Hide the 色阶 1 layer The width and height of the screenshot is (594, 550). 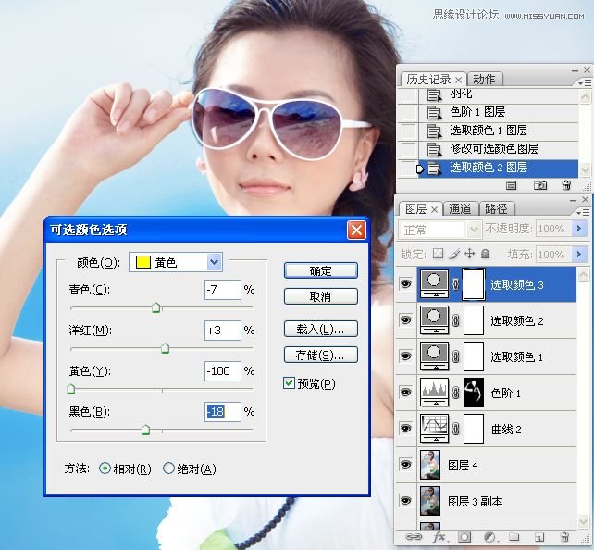pyautogui.click(x=405, y=393)
